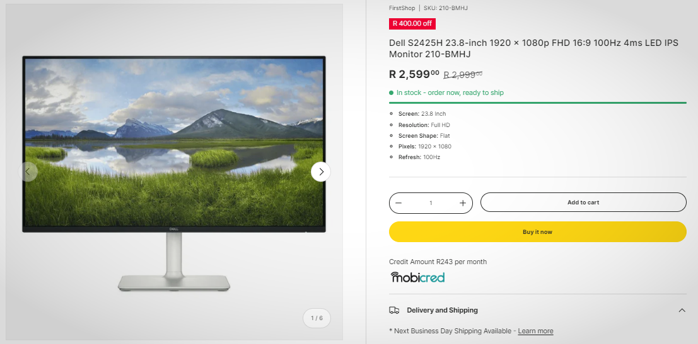Click the 1 / 6 image counter
Screen dimensions: 698x344
coord(317,318)
